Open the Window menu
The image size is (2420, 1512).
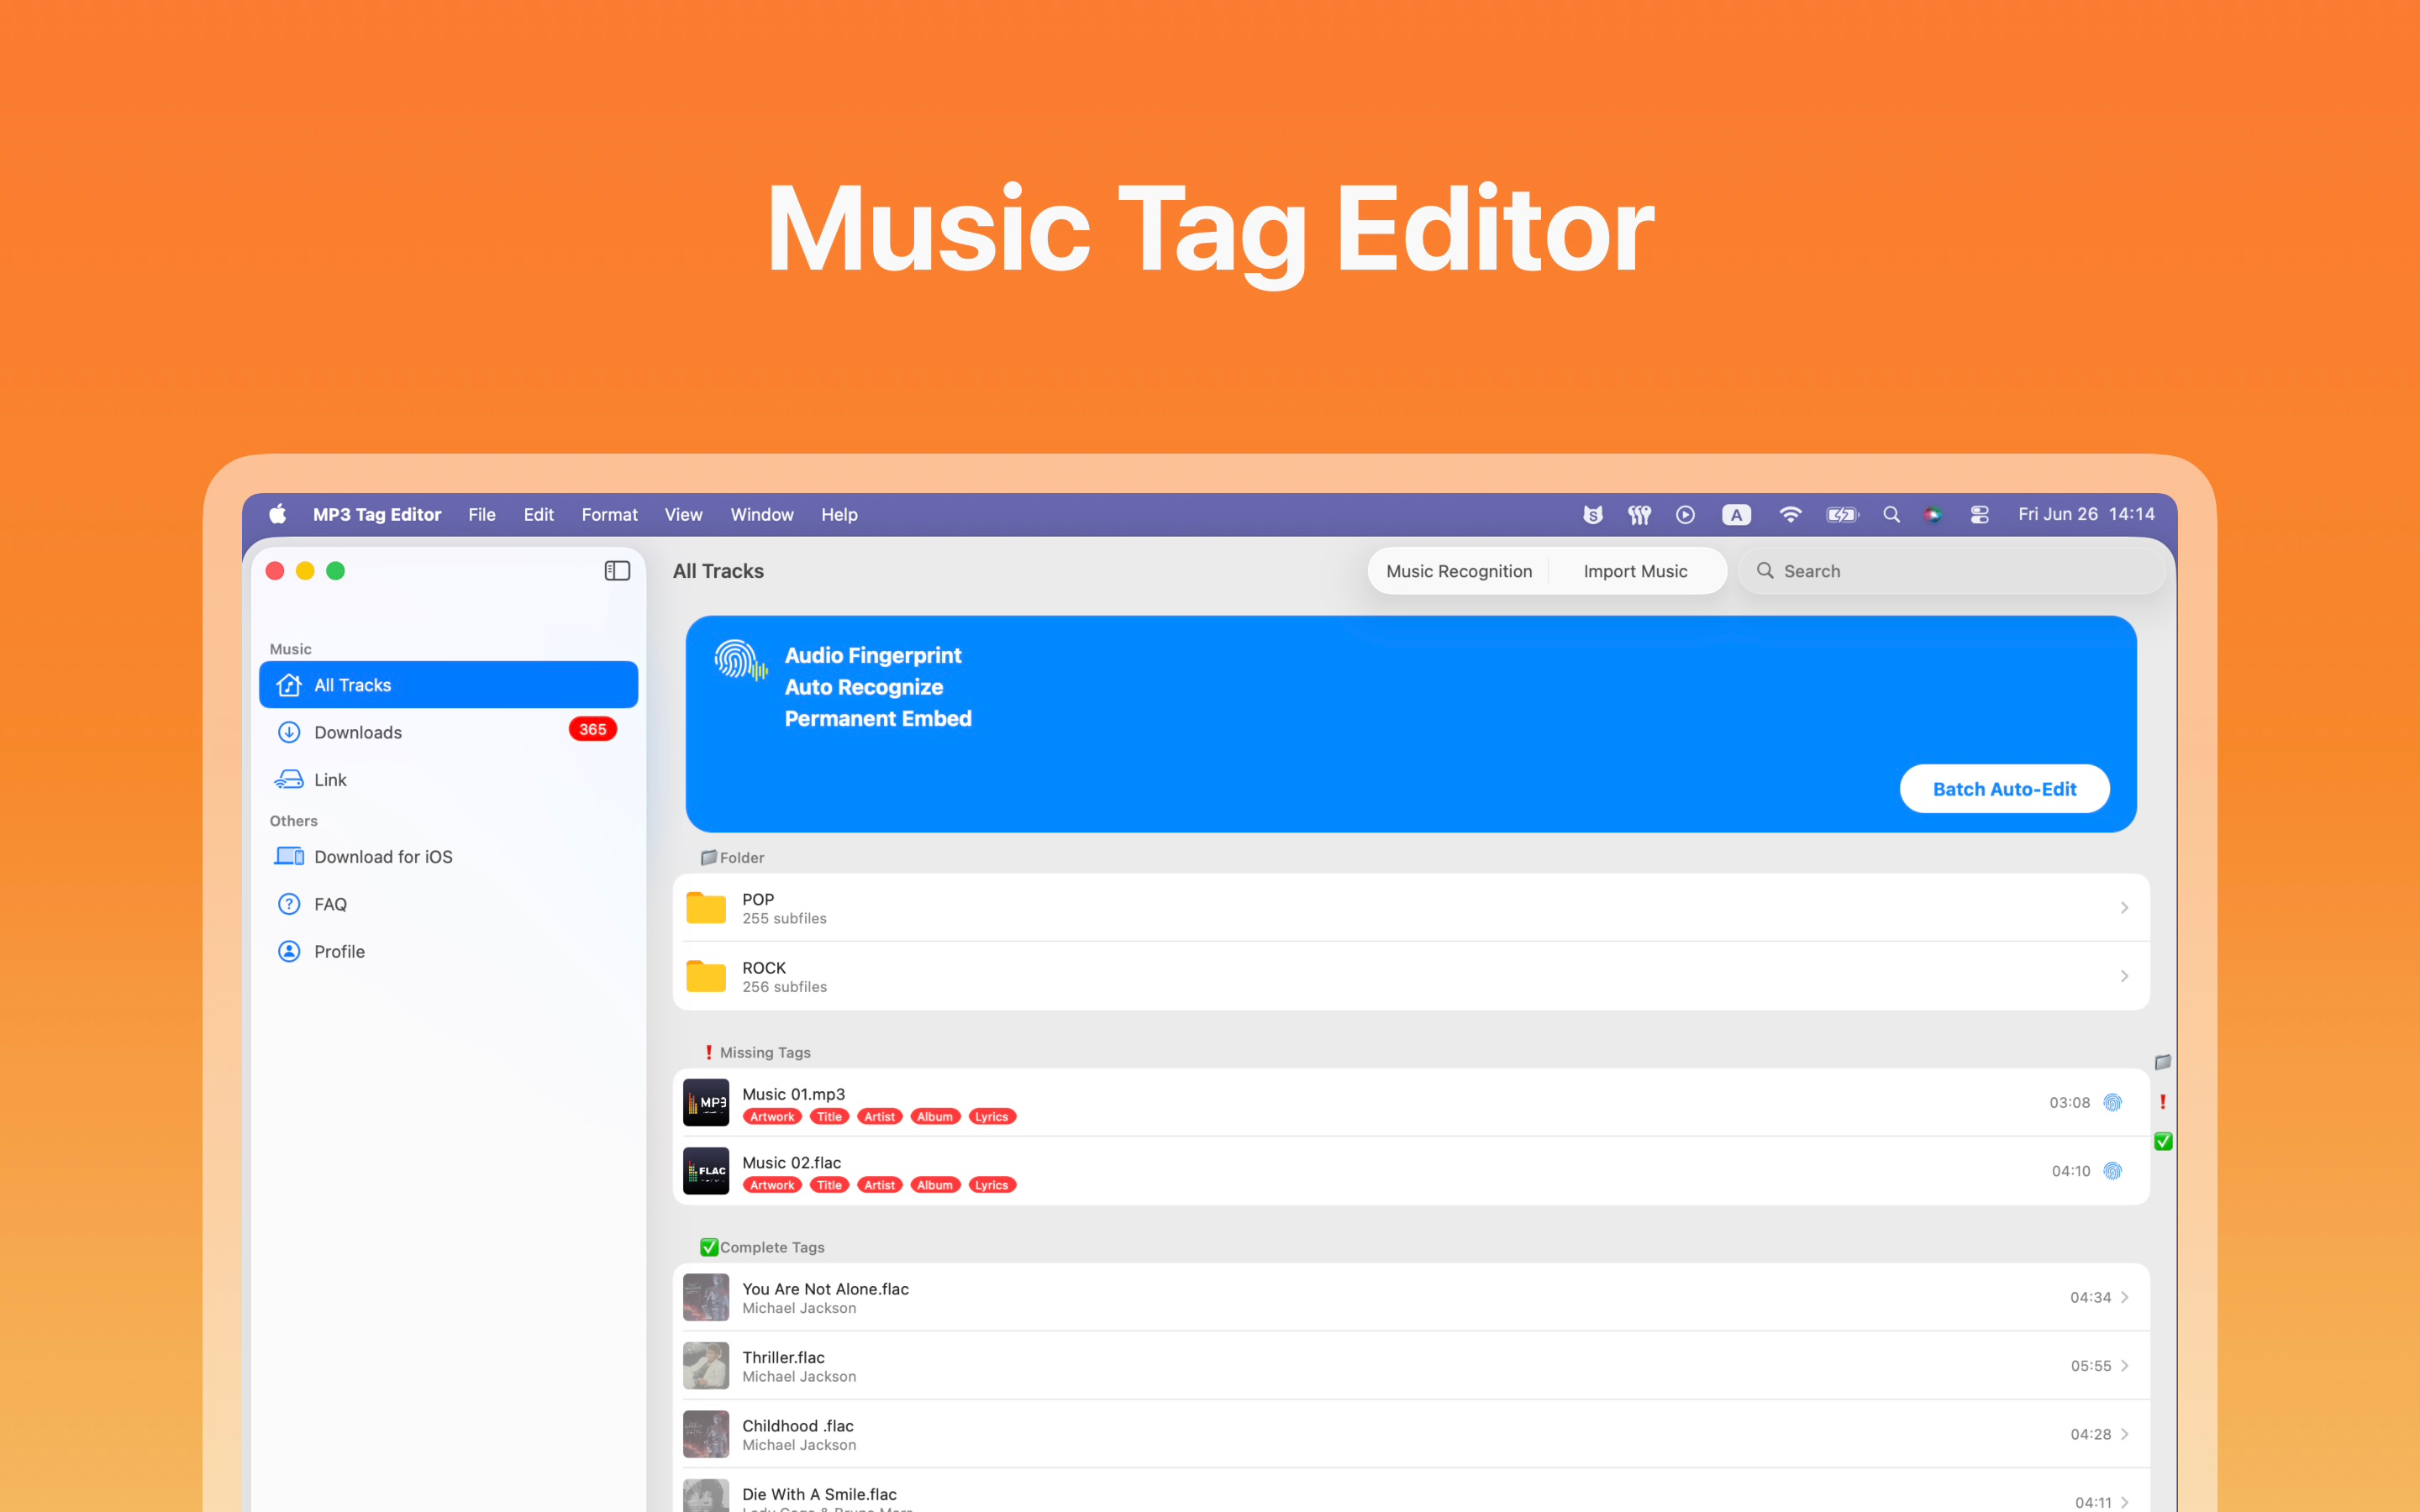click(x=762, y=514)
